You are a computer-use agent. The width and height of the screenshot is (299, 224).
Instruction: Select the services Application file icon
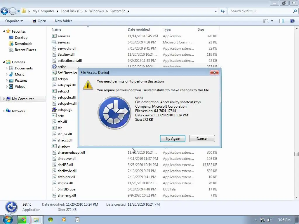(x=54, y=36)
